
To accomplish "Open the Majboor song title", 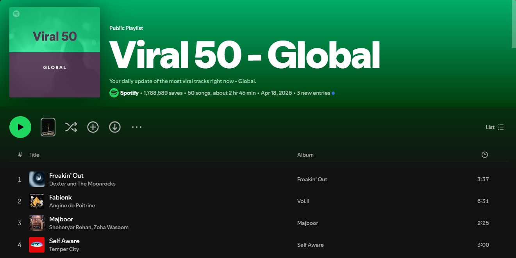I will coord(61,219).
